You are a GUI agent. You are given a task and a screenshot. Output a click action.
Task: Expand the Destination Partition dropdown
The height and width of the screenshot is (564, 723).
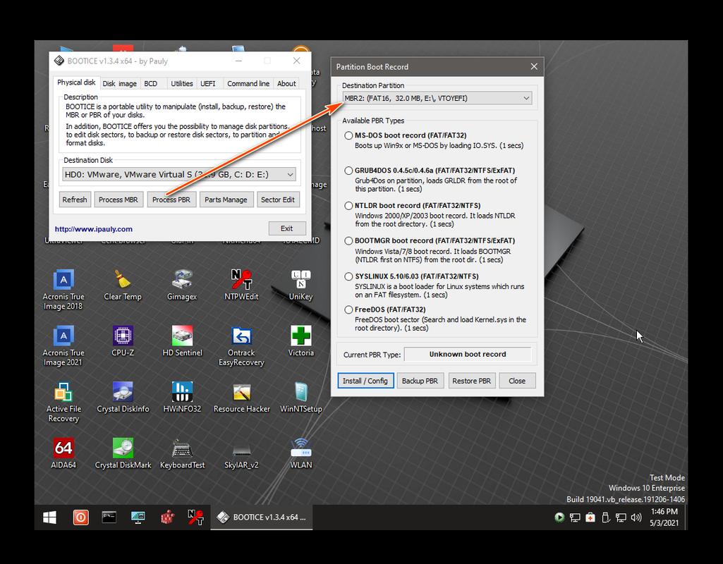click(437, 98)
